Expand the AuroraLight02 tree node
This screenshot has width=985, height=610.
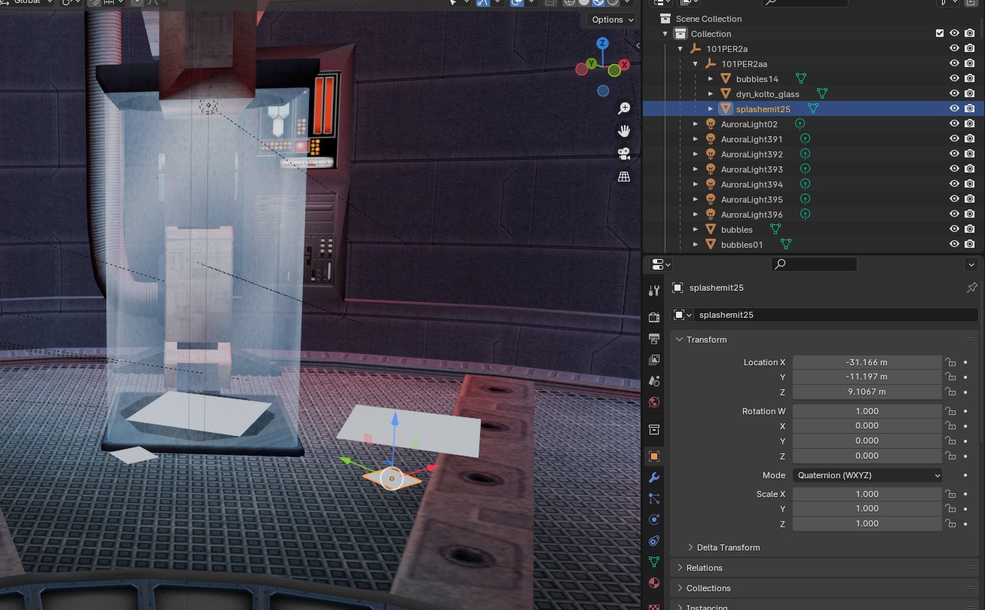click(x=695, y=124)
